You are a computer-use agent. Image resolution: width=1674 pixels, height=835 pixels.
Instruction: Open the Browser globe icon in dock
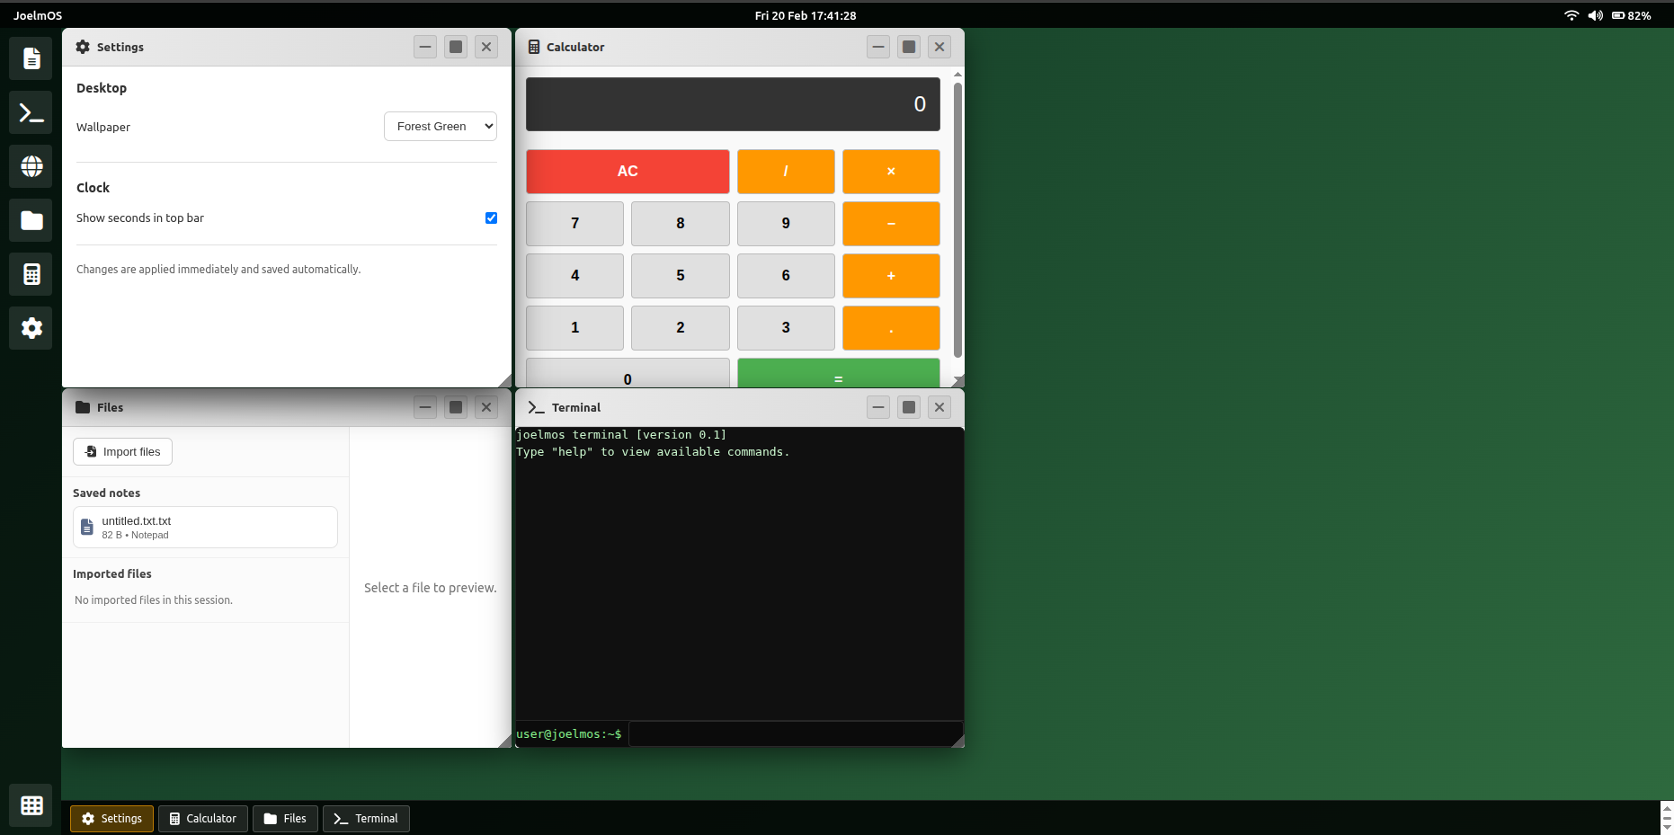pyautogui.click(x=31, y=167)
